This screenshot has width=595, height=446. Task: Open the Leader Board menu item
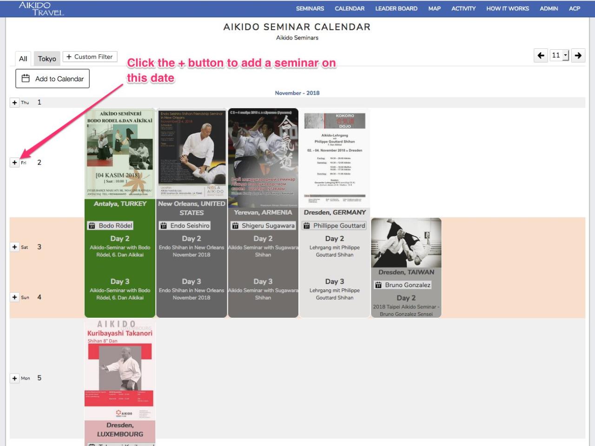click(396, 8)
